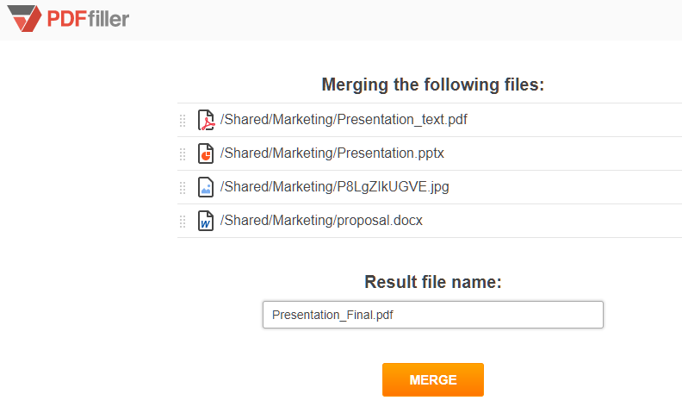Click the 'Merging the following files:' heading
This screenshot has width=682, height=413.
coord(433,84)
